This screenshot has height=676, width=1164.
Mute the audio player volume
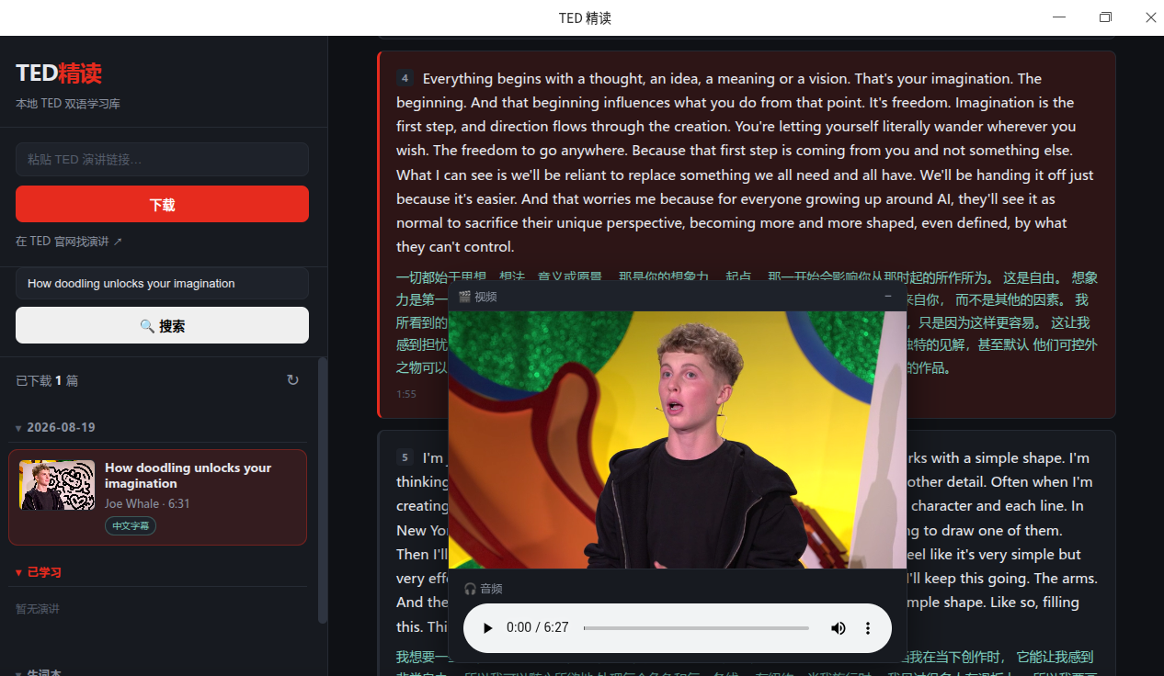click(x=839, y=628)
